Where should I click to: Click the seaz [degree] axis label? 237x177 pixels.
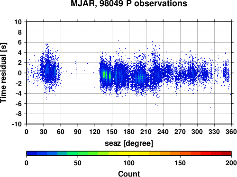tap(129, 143)
